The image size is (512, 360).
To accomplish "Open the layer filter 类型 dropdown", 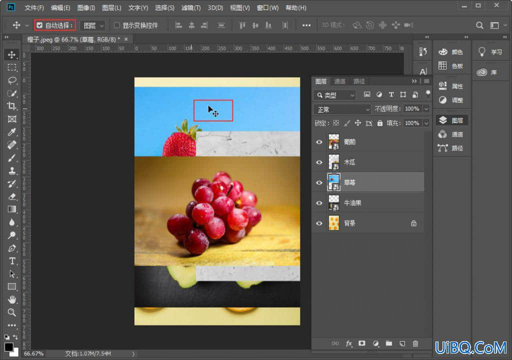I will click(334, 95).
